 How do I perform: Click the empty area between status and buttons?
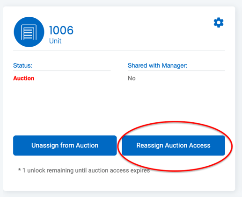coord(119,107)
